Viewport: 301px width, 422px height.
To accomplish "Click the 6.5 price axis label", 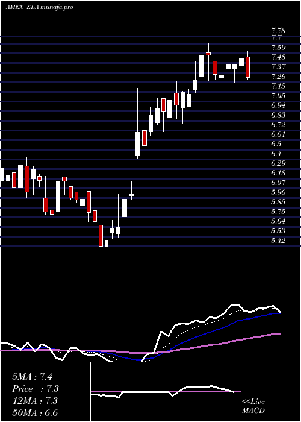I will [276, 144].
